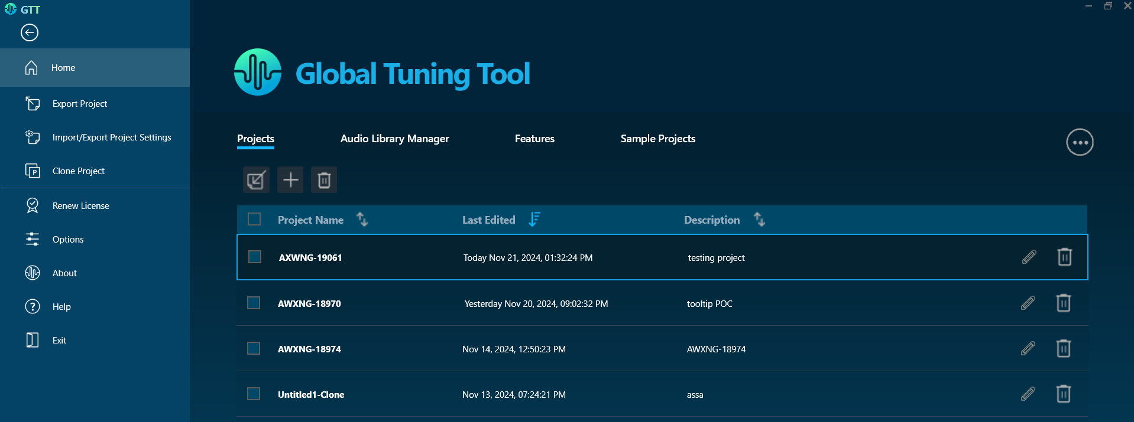Open the more options ellipsis button
This screenshot has width=1134, height=422.
[1080, 142]
